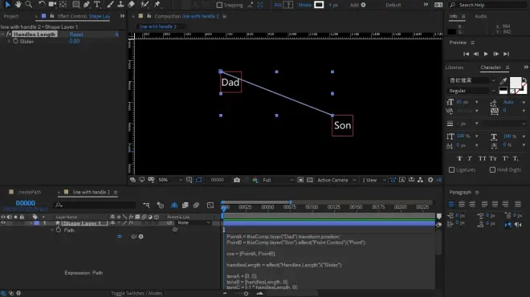Click Reset for Handles Length effect

[76, 35]
